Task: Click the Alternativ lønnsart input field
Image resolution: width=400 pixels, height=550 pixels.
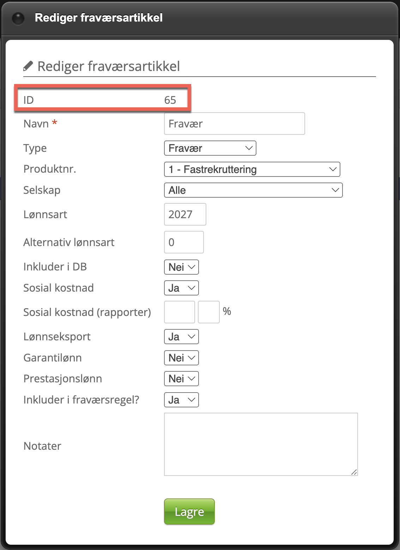Action: pos(184,242)
